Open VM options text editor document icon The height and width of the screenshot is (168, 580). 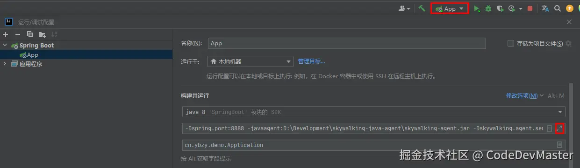click(x=549, y=128)
